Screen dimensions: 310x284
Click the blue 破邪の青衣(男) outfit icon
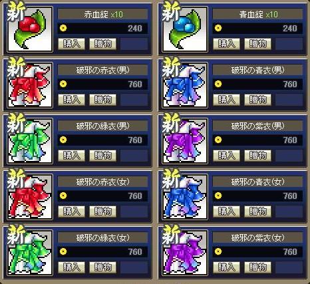tap(185, 85)
